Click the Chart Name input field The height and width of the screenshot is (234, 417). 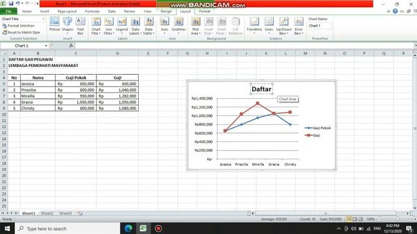coord(320,26)
